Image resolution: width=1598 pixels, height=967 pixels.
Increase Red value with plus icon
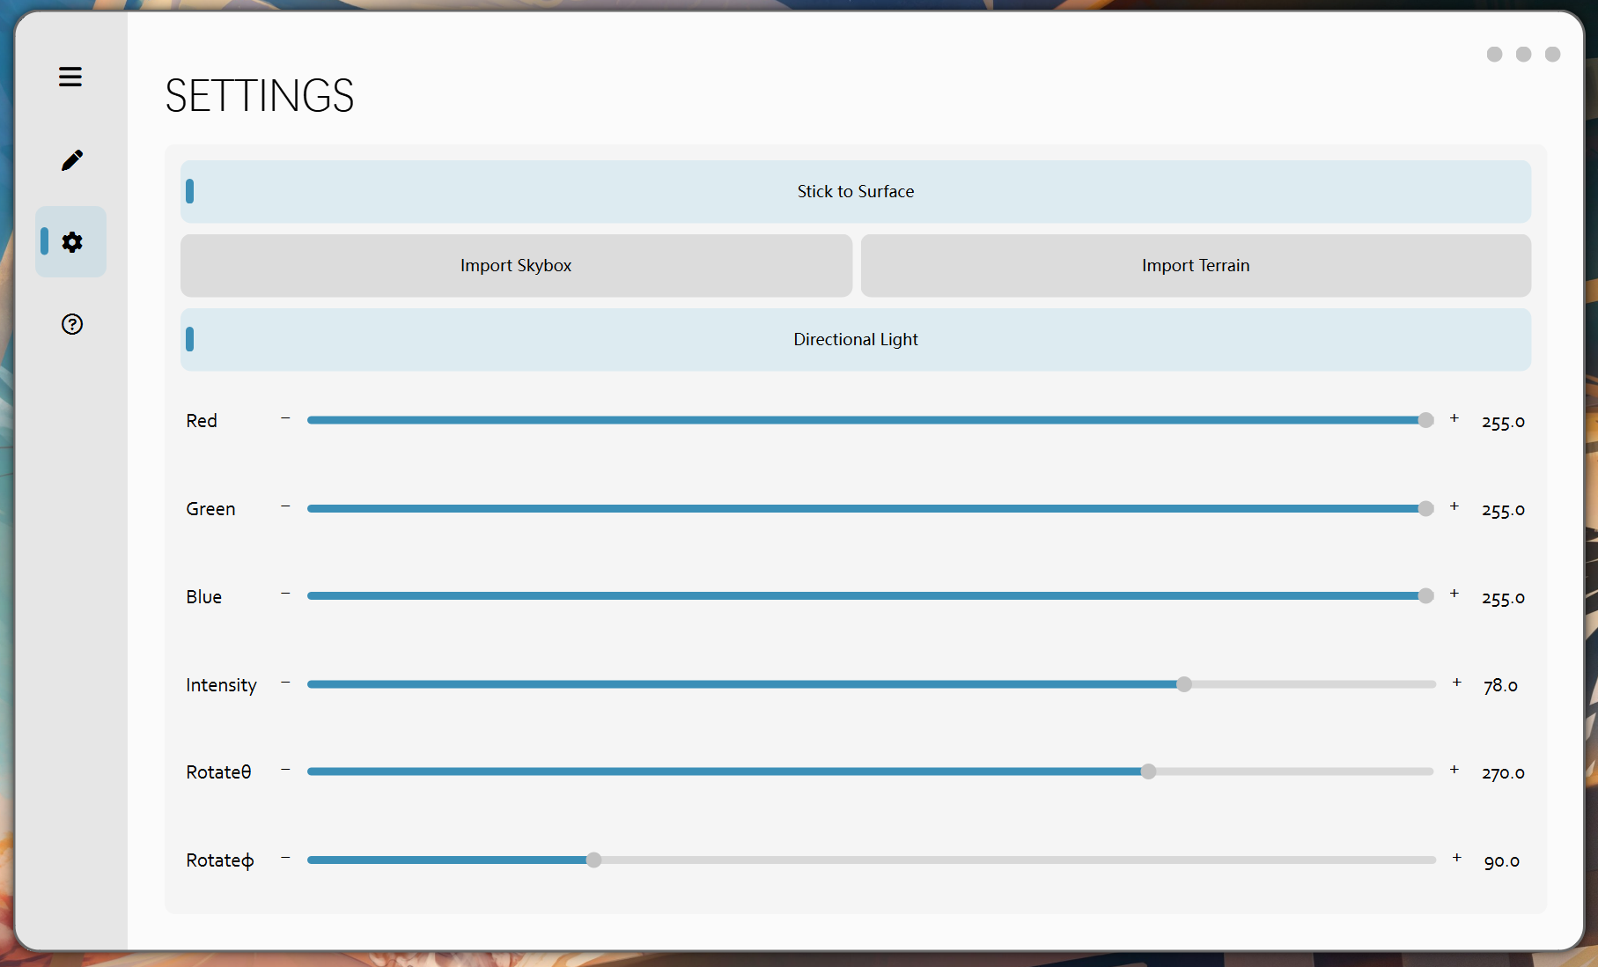[1454, 418]
